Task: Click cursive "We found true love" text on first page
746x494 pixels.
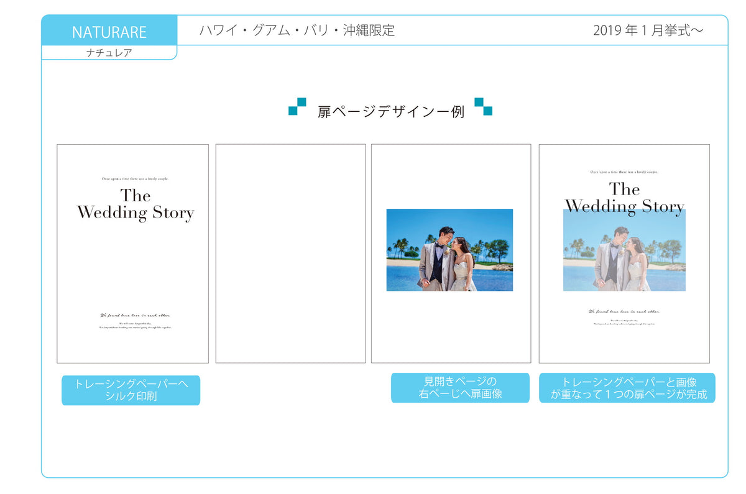Action: point(136,315)
